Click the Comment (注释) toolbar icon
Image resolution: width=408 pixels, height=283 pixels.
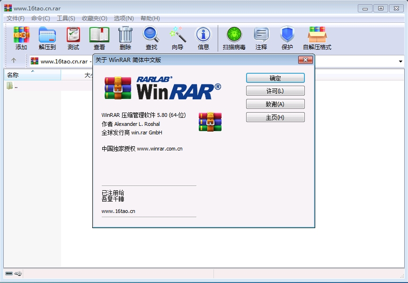[x=261, y=35]
